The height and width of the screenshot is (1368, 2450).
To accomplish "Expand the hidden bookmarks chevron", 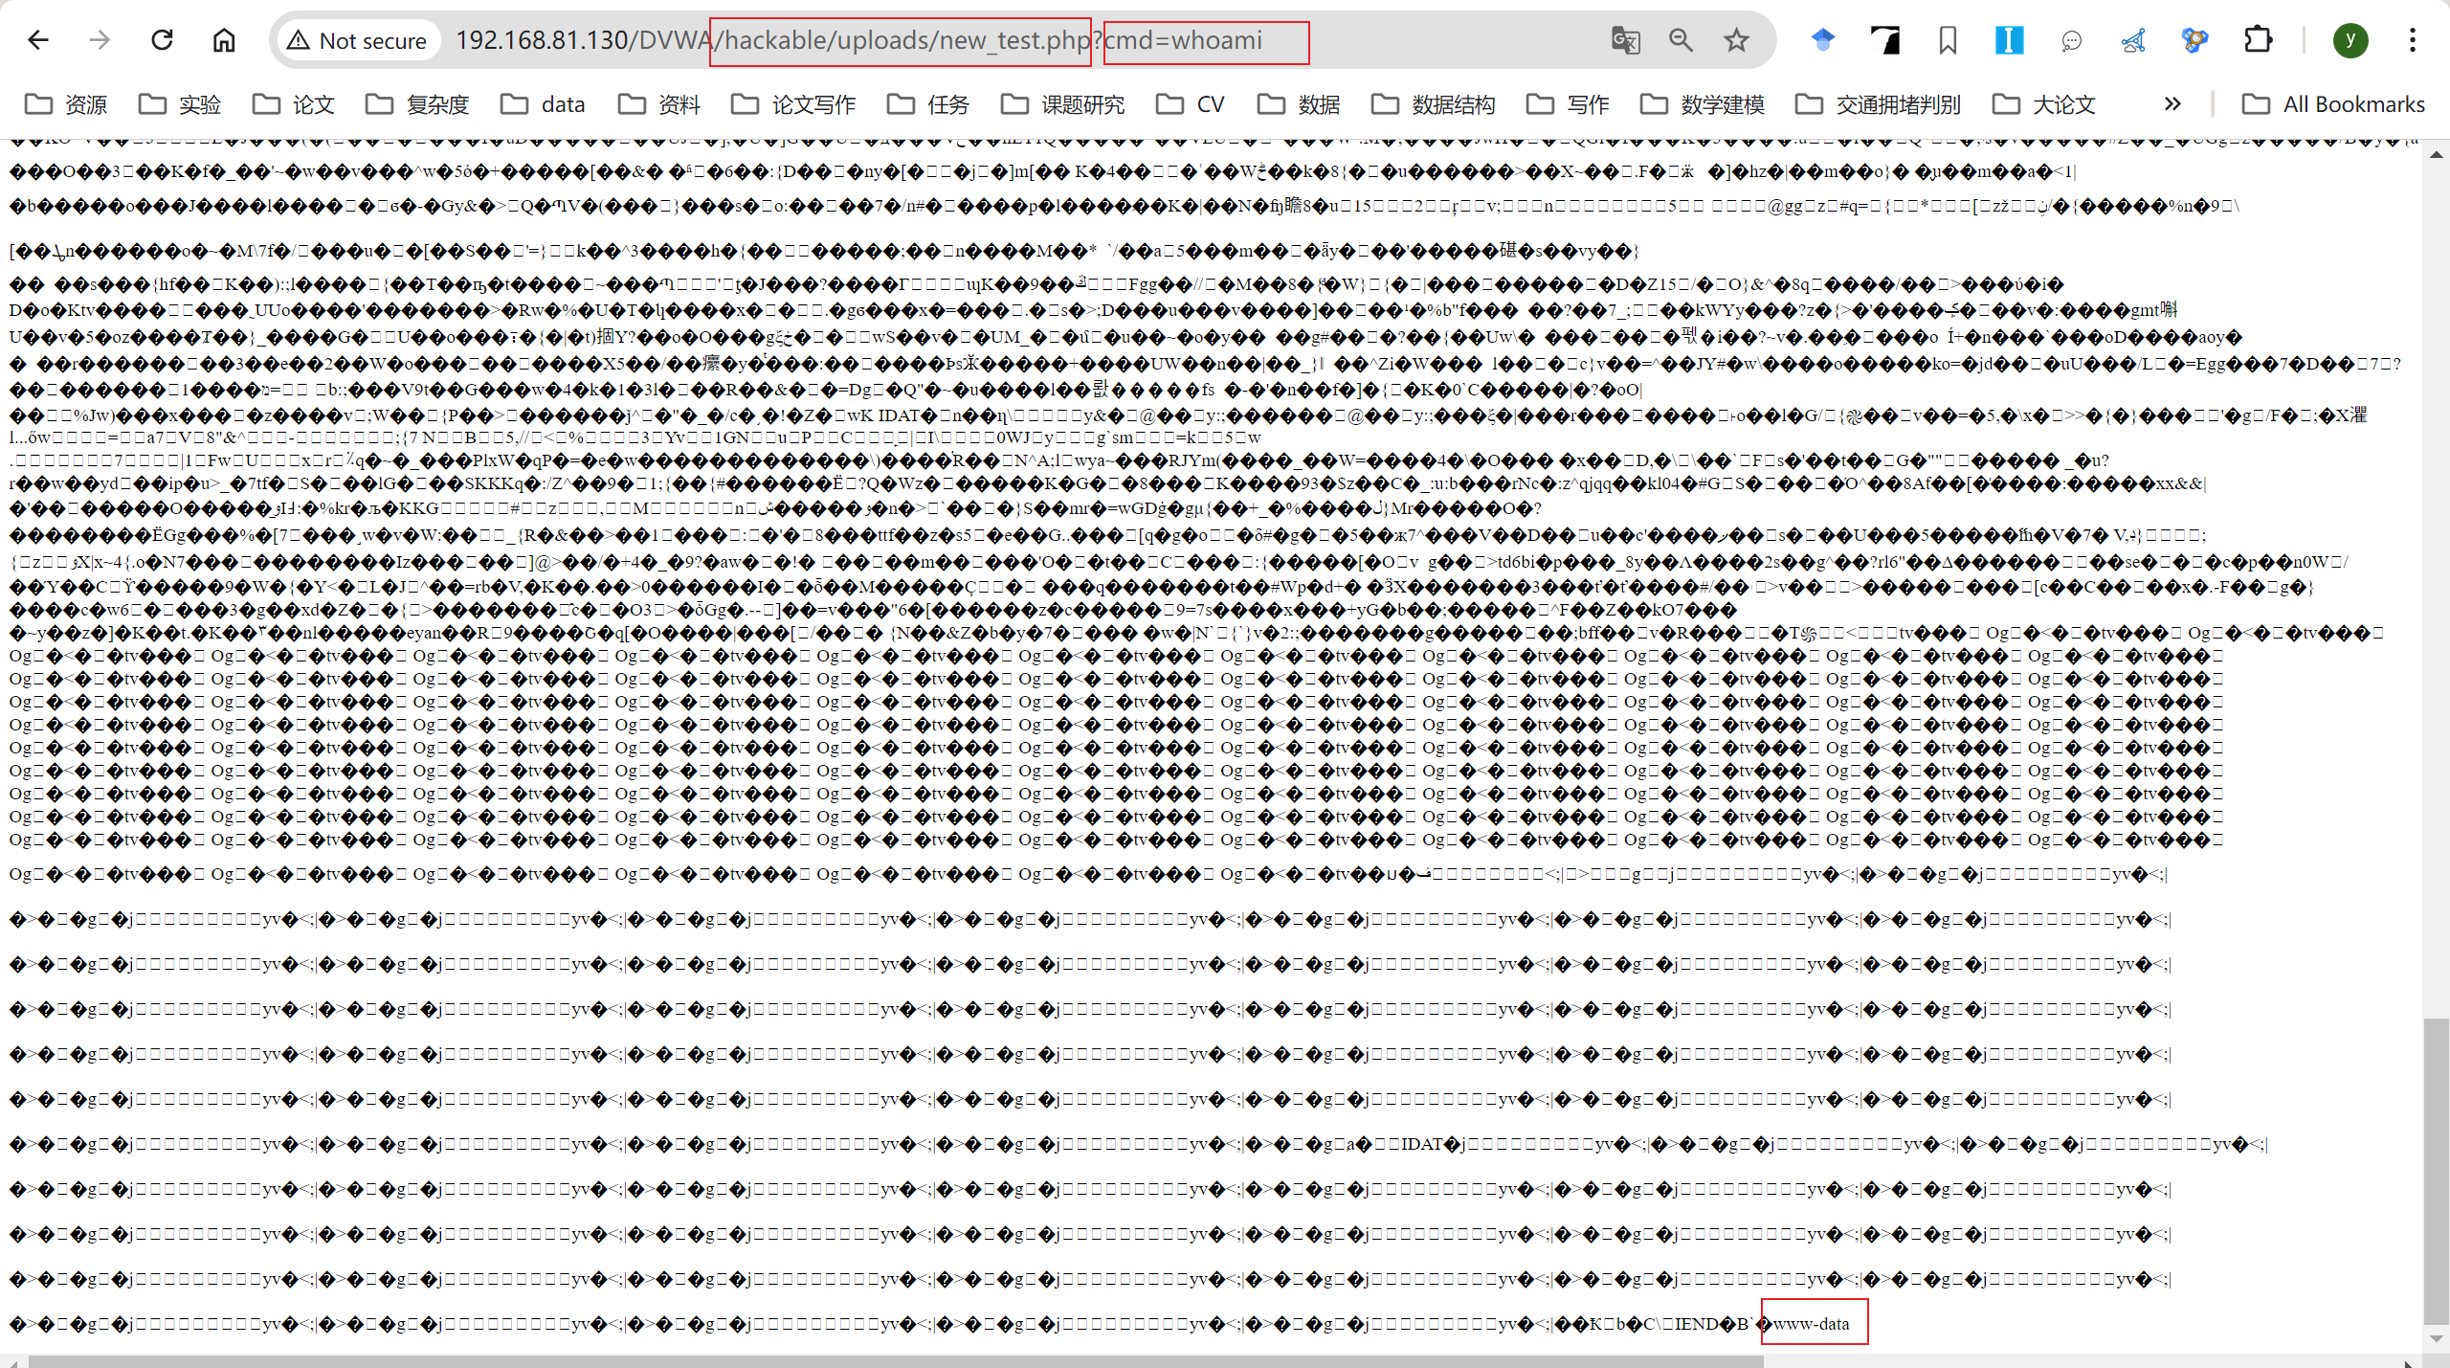I will pyautogui.click(x=2172, y=103).
